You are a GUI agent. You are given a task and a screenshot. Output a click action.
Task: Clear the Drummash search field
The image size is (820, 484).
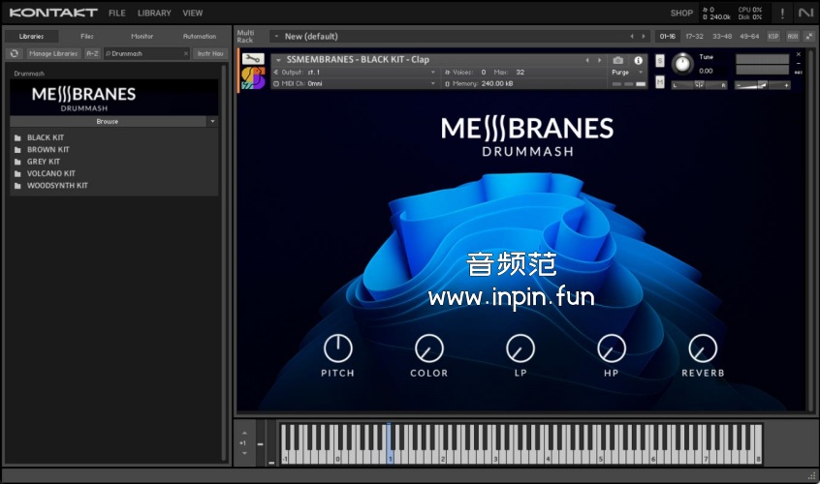186,53
